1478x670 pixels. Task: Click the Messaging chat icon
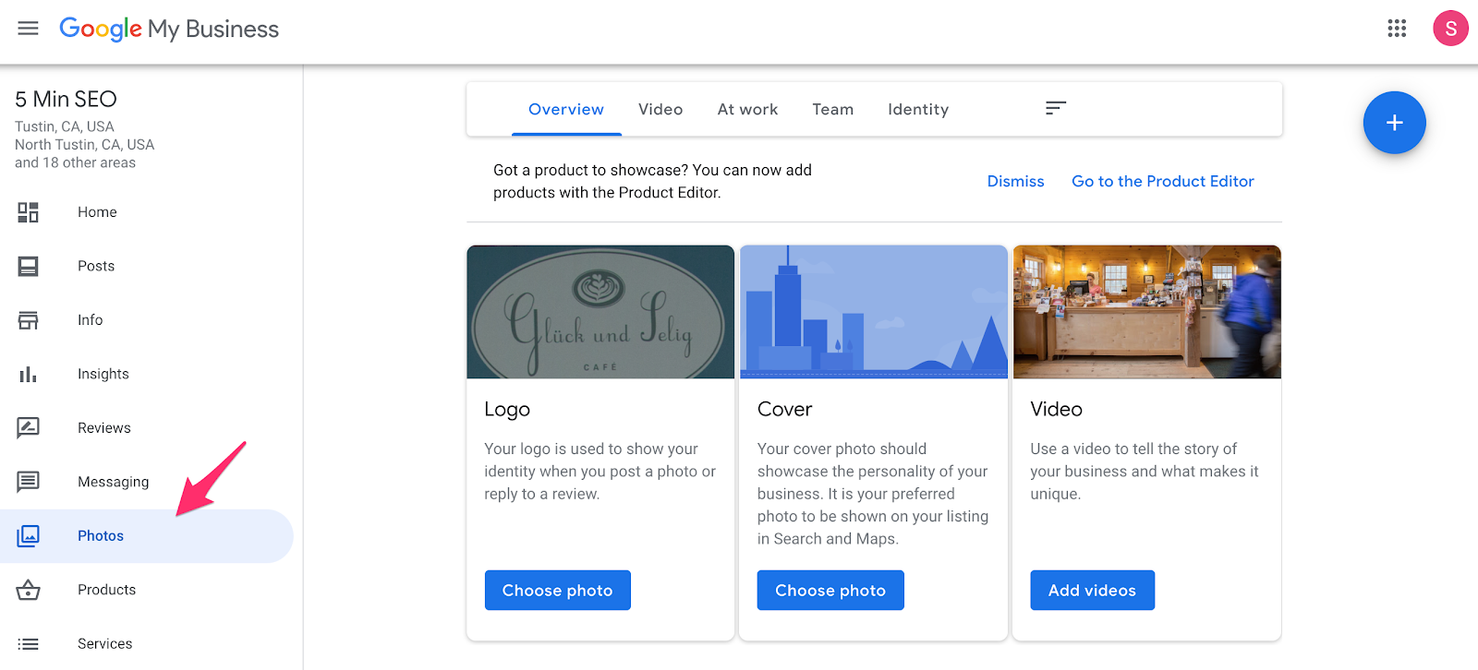tap(29, 482)
